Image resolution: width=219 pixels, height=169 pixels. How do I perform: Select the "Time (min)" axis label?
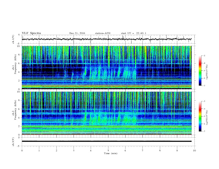click(x=111, y=153)
